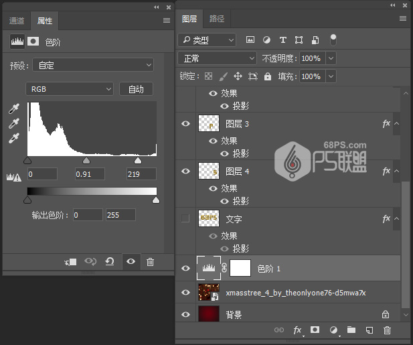413x345 pixels.
Task: Hide the xmasstree smart object layer
Action: 185,292
